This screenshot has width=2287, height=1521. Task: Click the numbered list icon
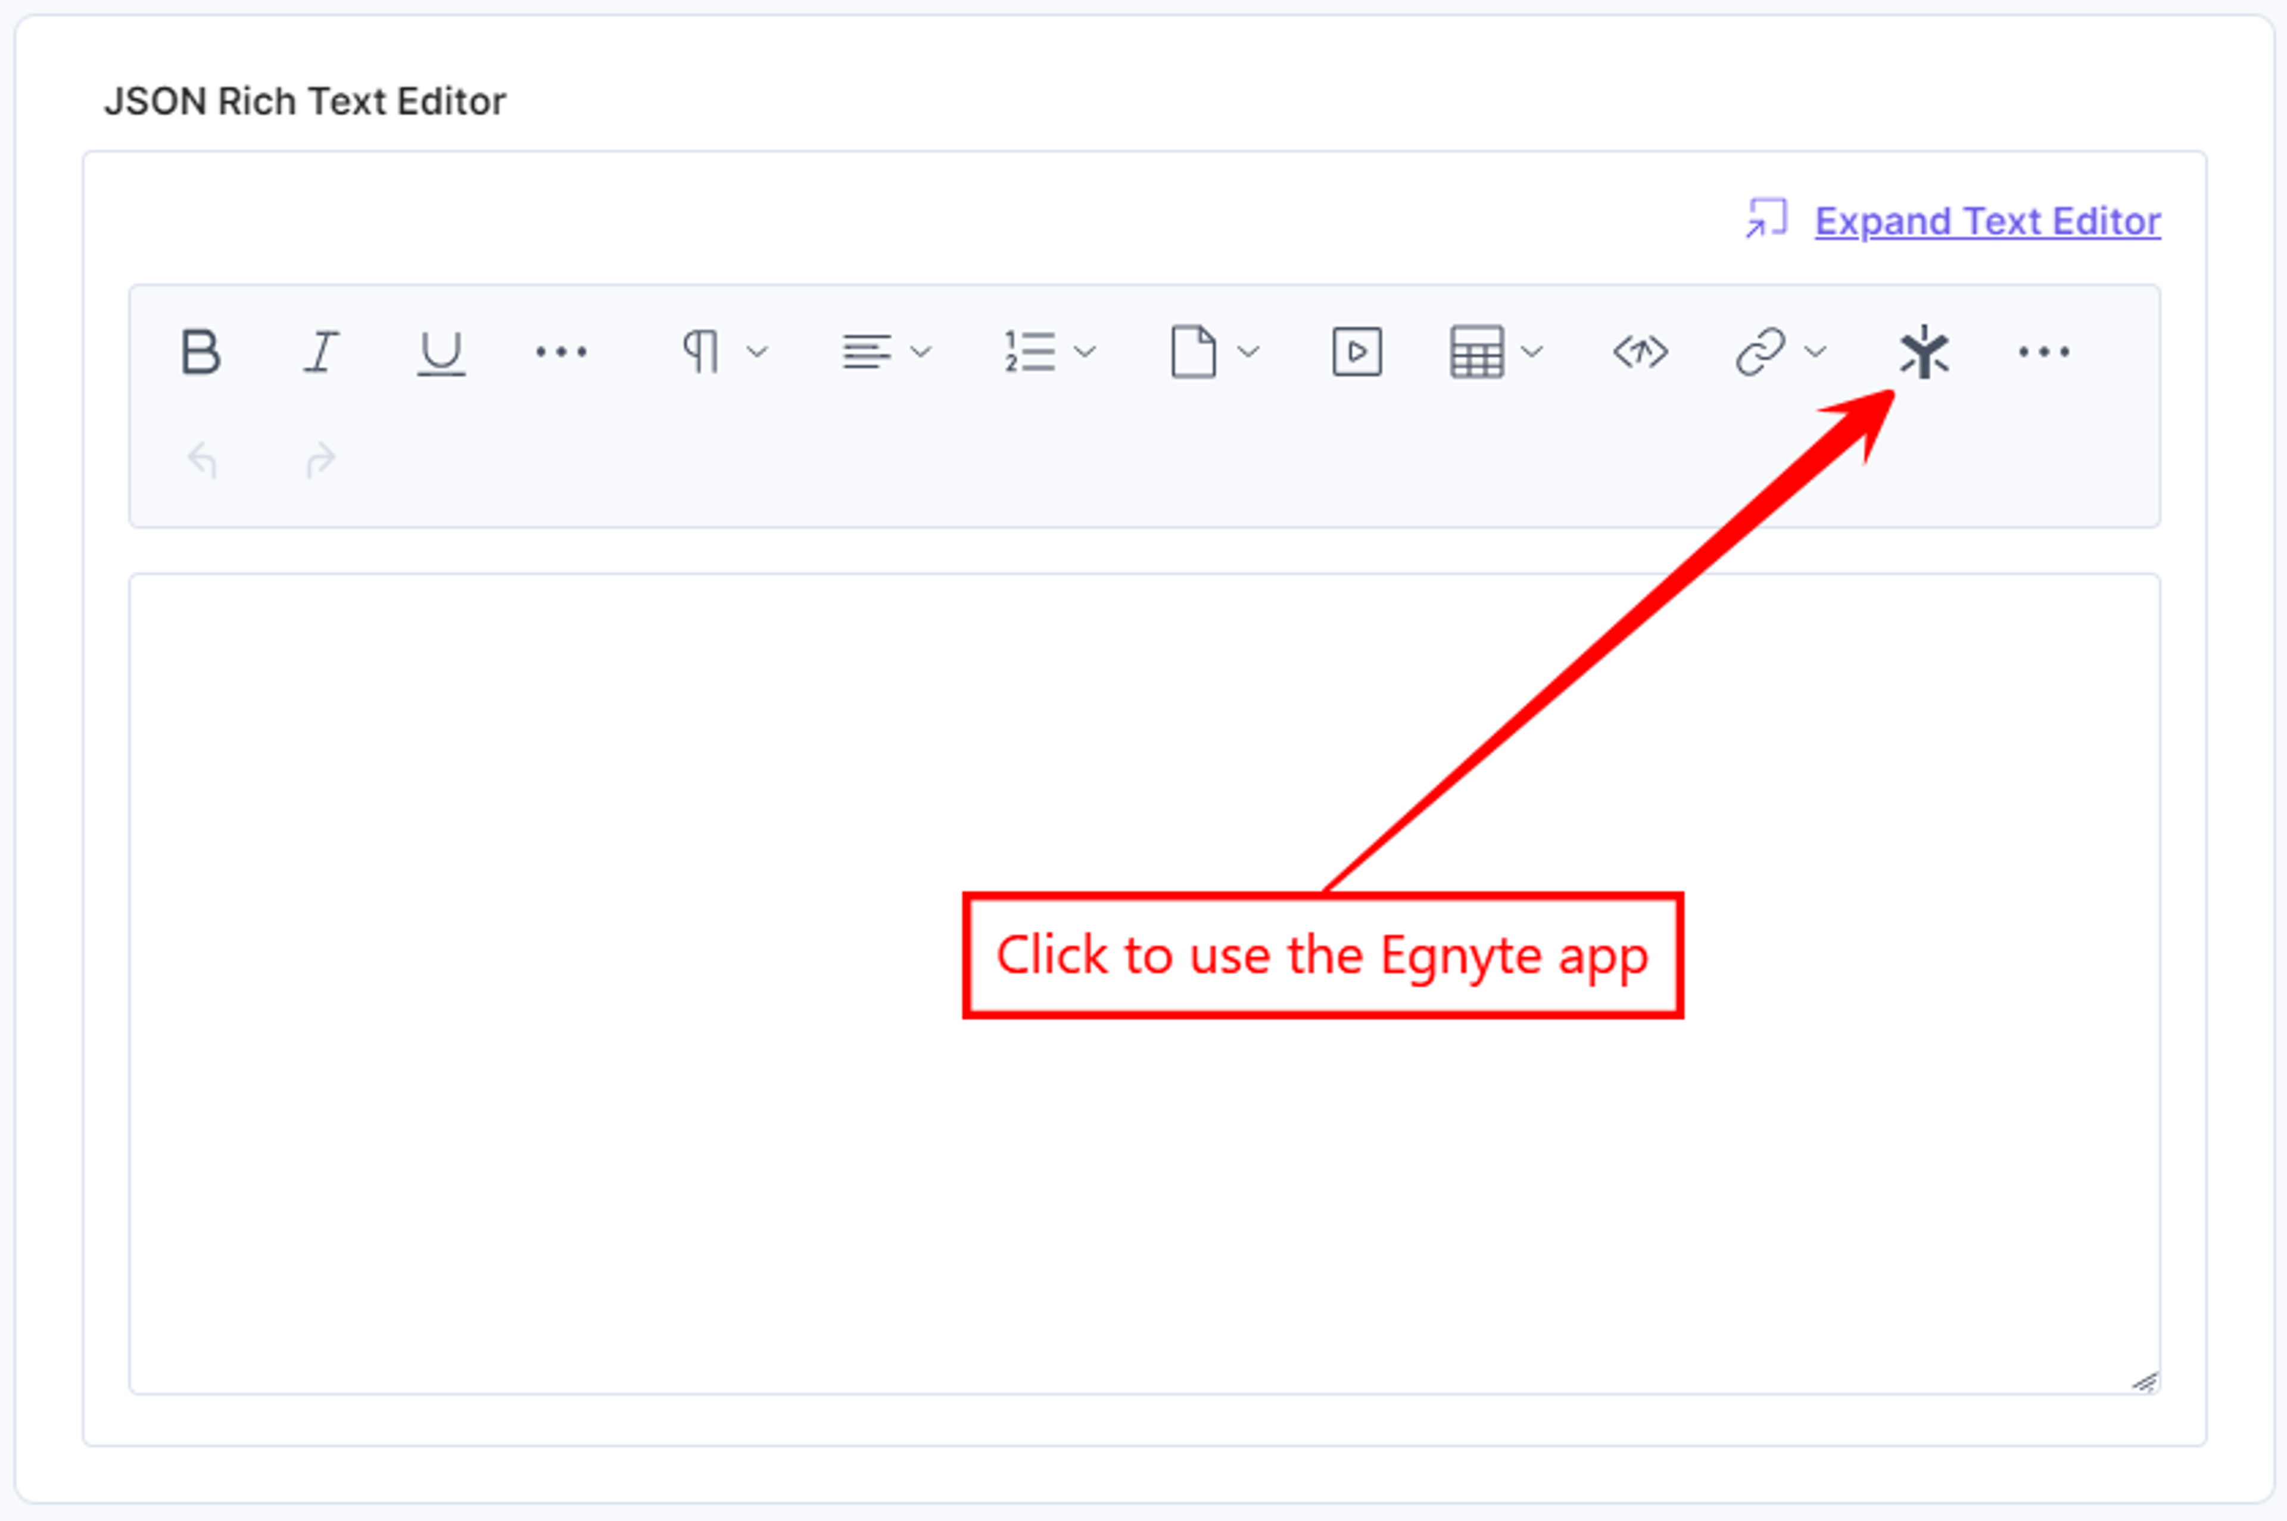coord(1029,351)
